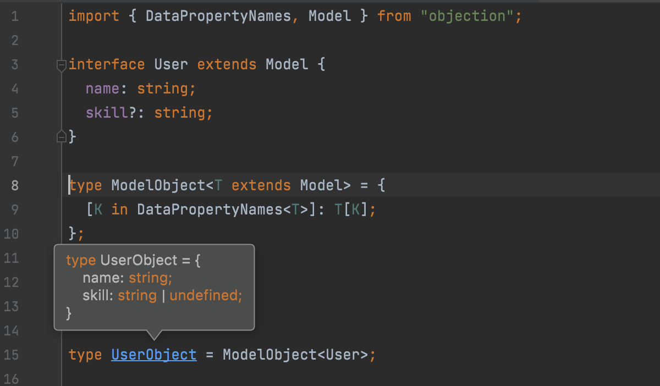Click the User interface name on line 3
The height and width of the screenshot is (386, 660).
coord(171,65)
